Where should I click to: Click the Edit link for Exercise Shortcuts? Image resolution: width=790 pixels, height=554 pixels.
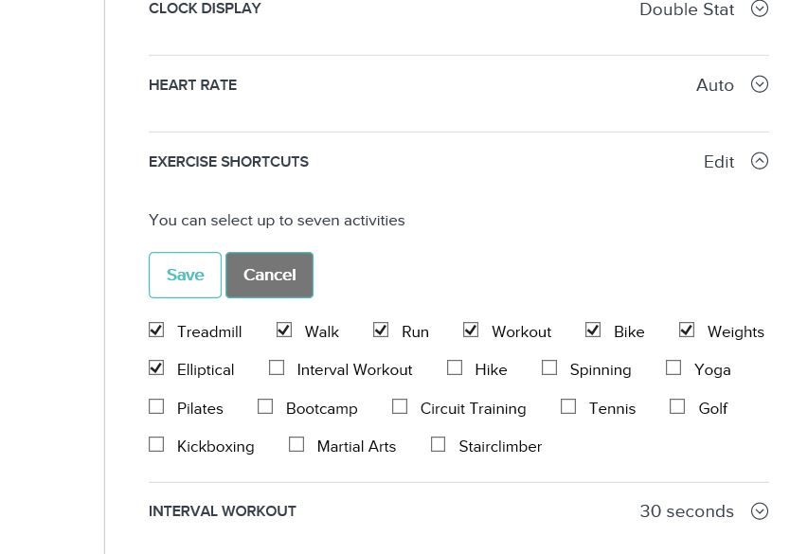tap(719, 162)
